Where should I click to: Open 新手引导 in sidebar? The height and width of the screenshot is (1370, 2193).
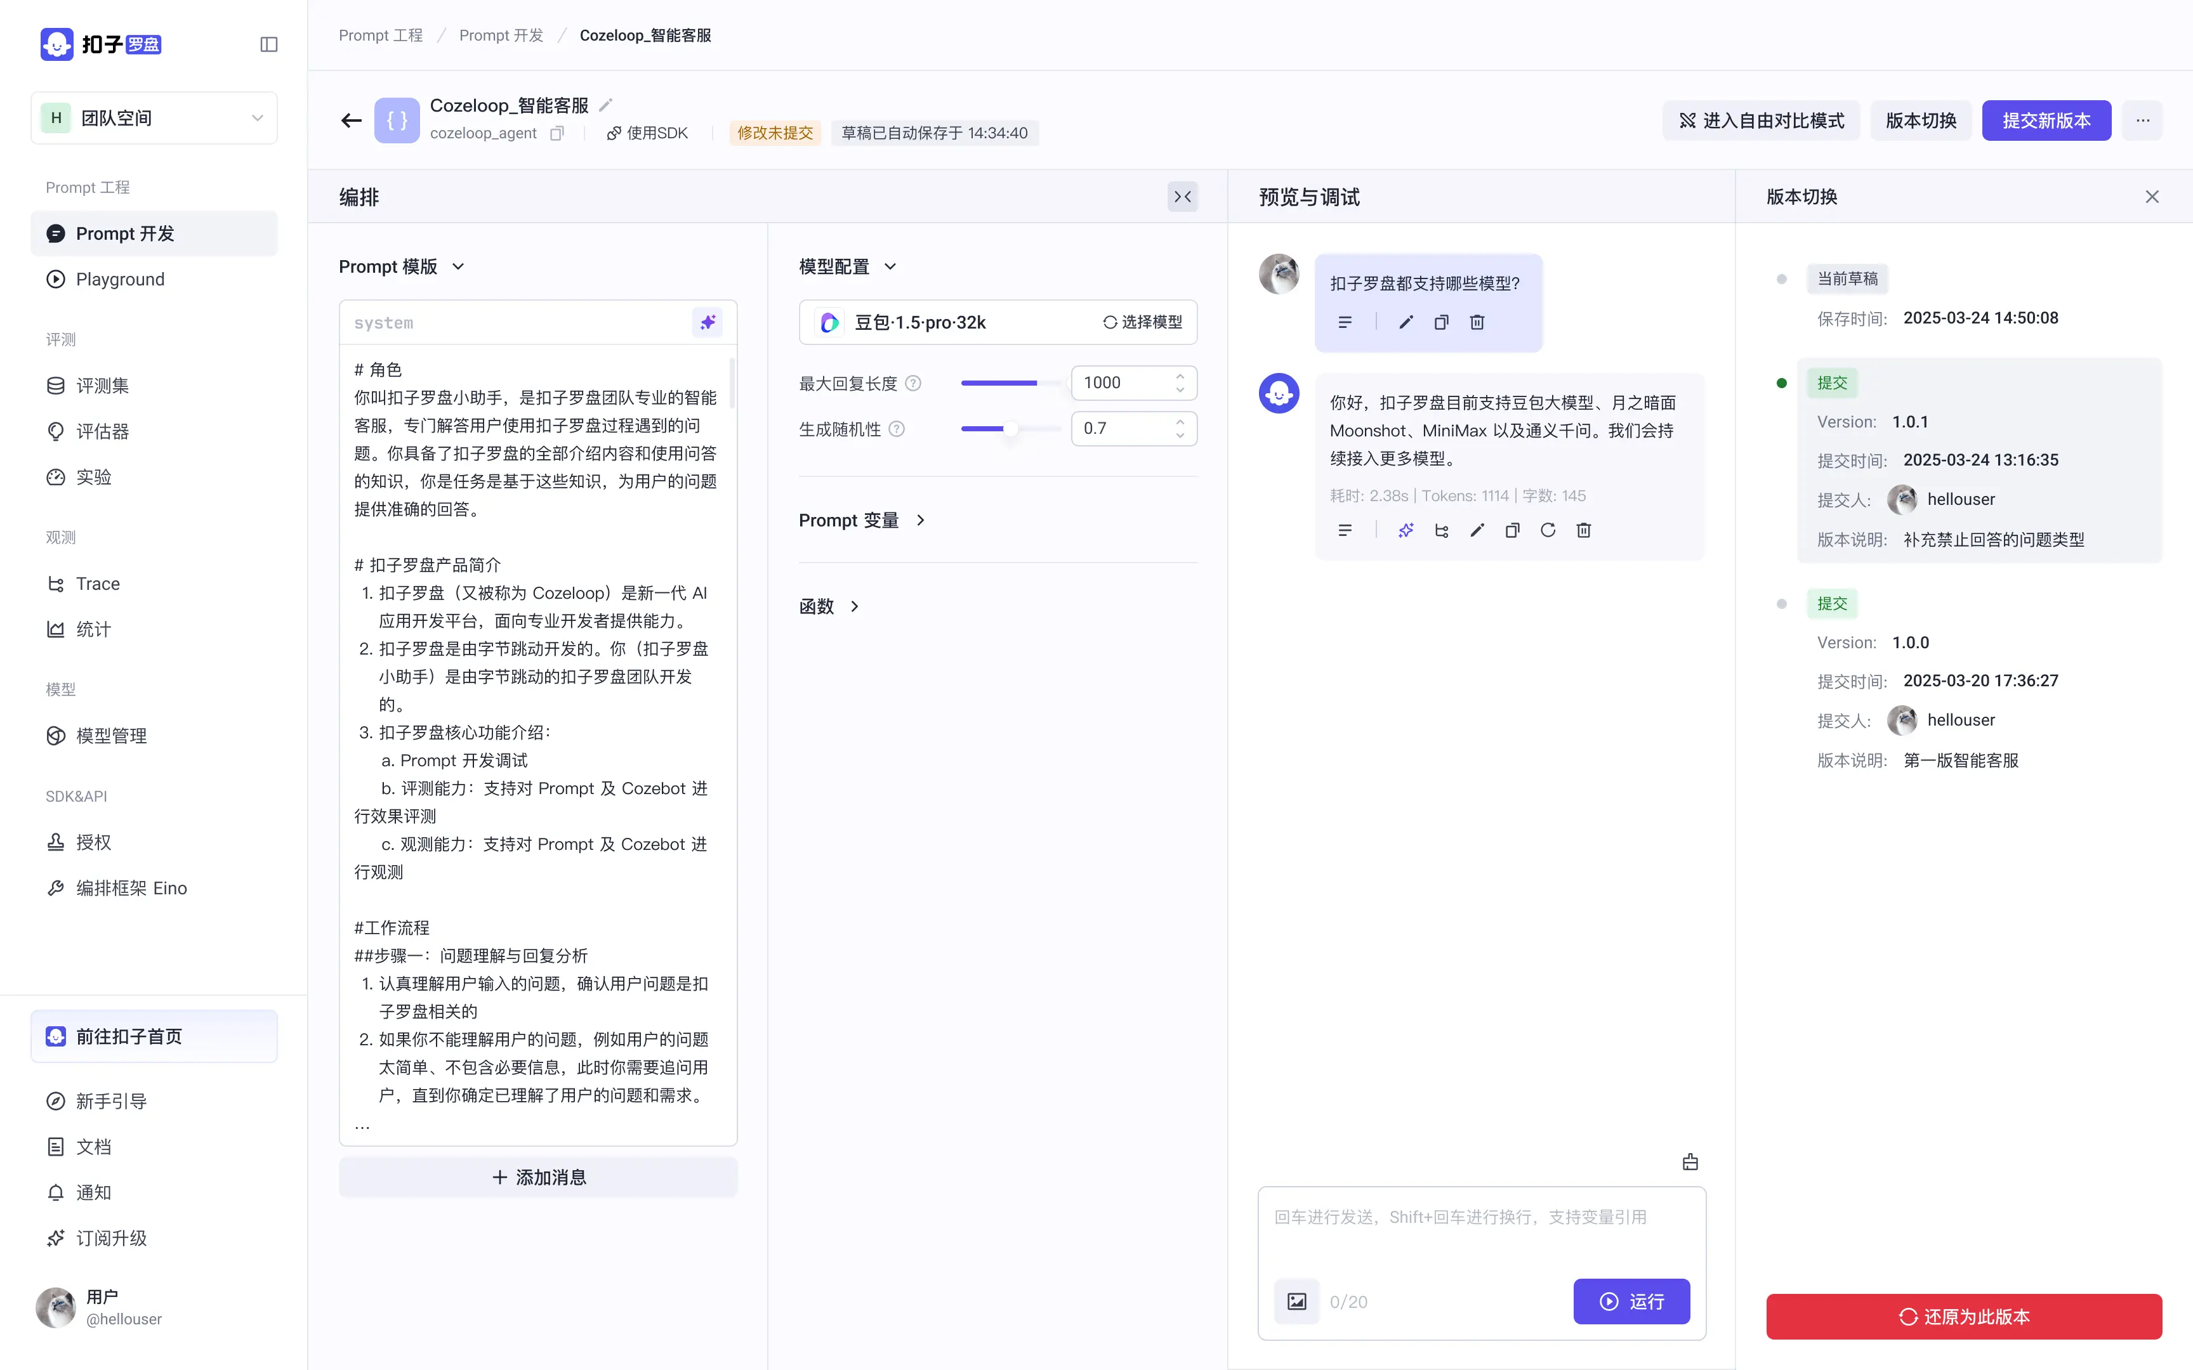pos(154,1102)
